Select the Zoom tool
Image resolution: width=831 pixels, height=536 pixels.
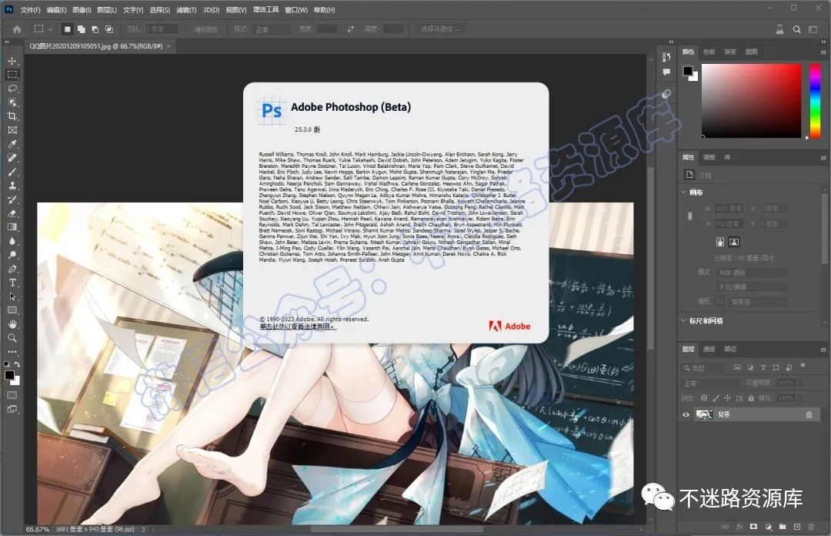tap(12, 337)
